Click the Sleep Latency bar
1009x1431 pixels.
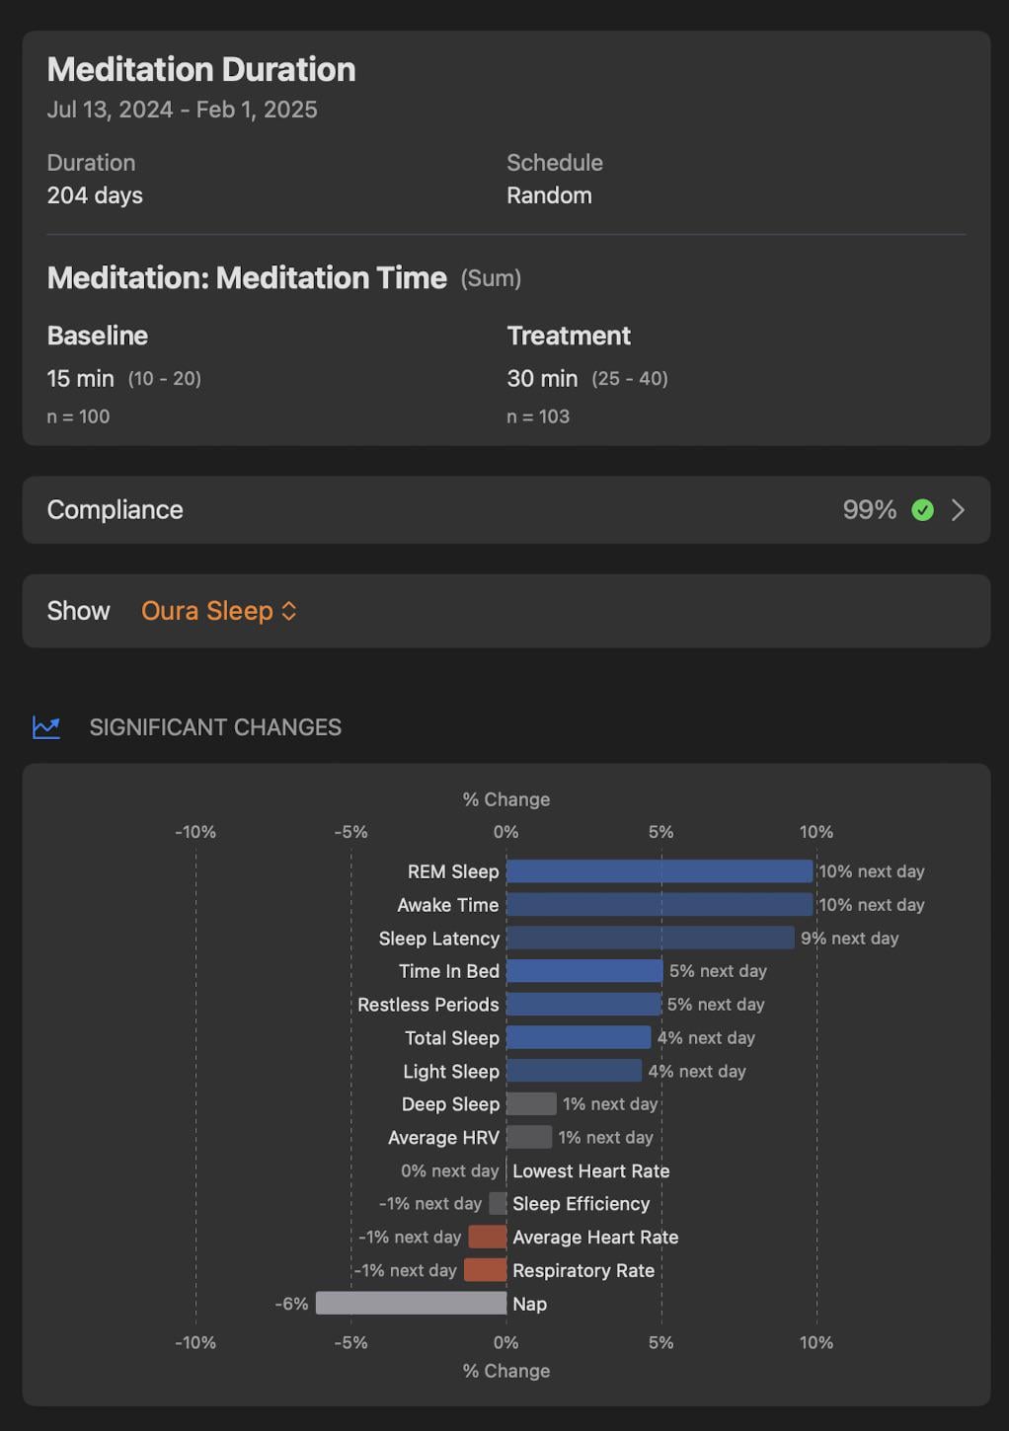click(650, 938)
